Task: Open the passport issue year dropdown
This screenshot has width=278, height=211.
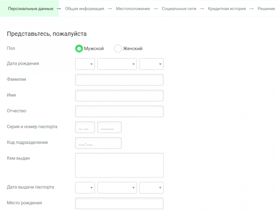Action: (x=152, y=188)
